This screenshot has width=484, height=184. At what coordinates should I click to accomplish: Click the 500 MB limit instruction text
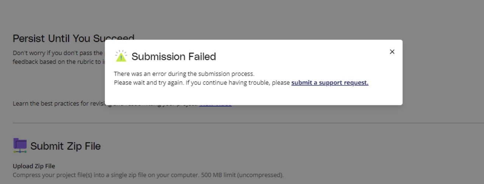click(x=242, y=175)
